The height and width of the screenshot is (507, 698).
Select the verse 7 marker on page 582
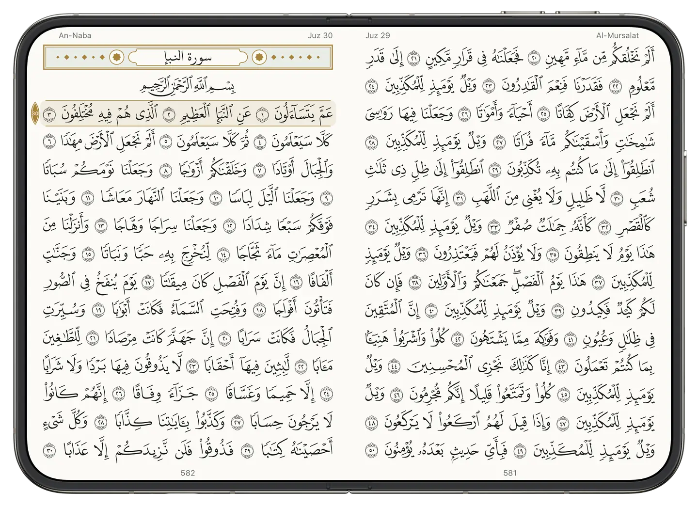(x=260, y=171)
